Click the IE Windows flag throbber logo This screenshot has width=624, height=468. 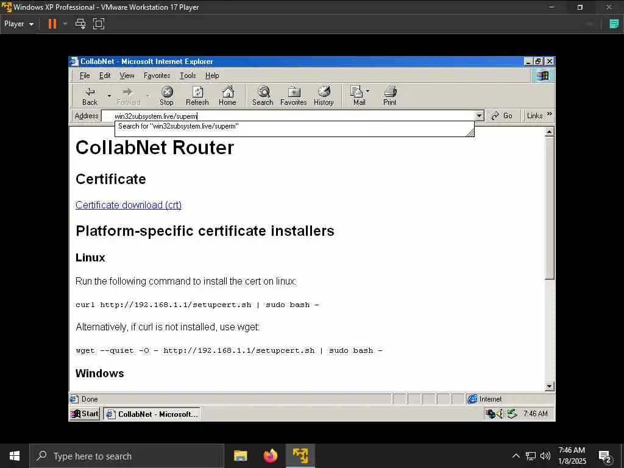[543, 76]
